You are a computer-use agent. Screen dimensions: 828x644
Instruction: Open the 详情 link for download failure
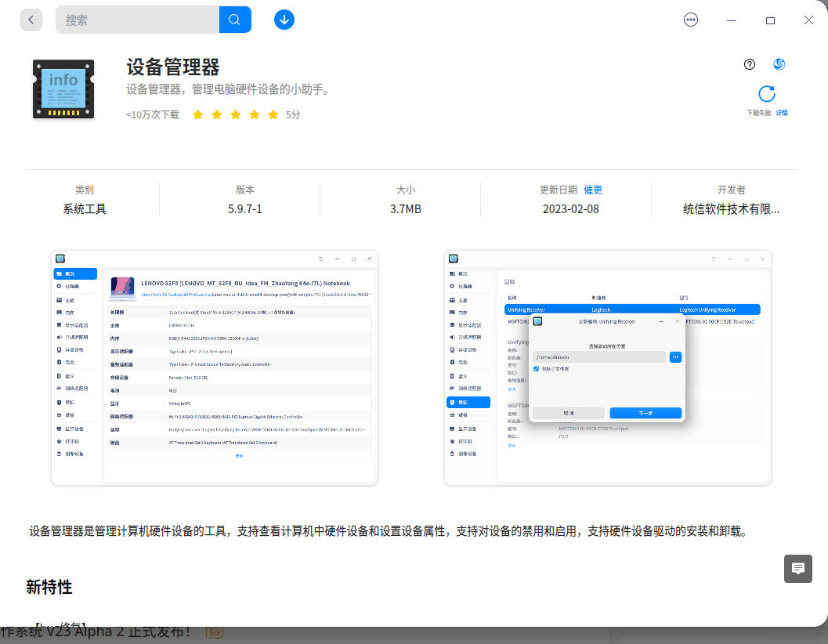click(x=781, y=113)
